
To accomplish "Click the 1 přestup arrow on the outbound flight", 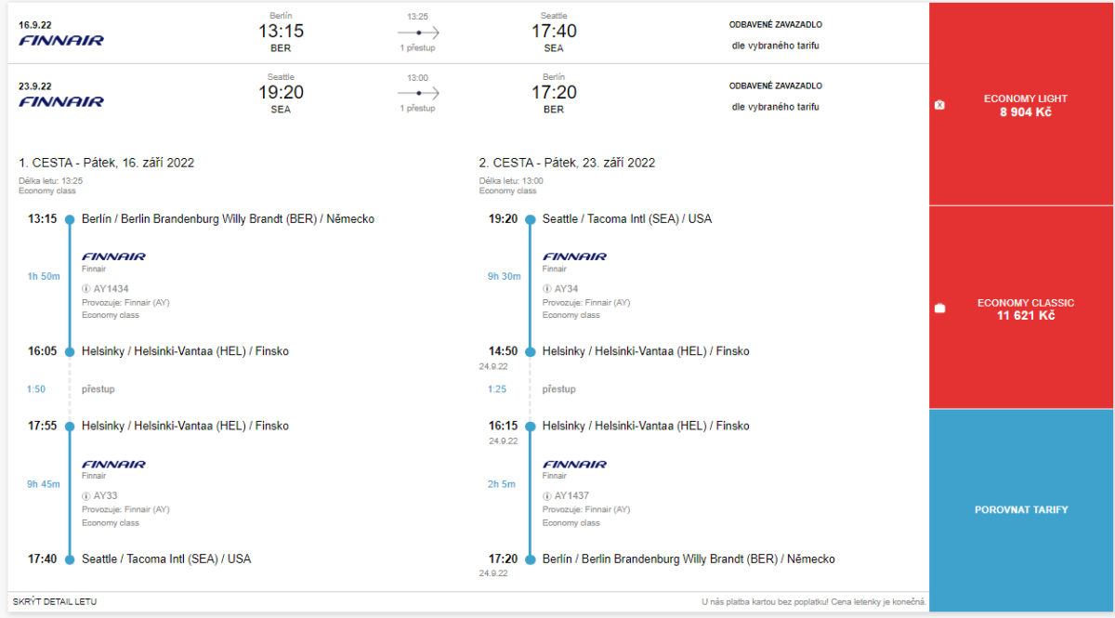I will coord(418,33).
